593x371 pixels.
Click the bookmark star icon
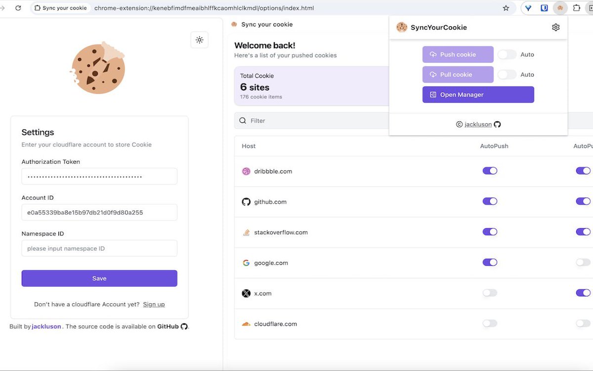[505, 8]
